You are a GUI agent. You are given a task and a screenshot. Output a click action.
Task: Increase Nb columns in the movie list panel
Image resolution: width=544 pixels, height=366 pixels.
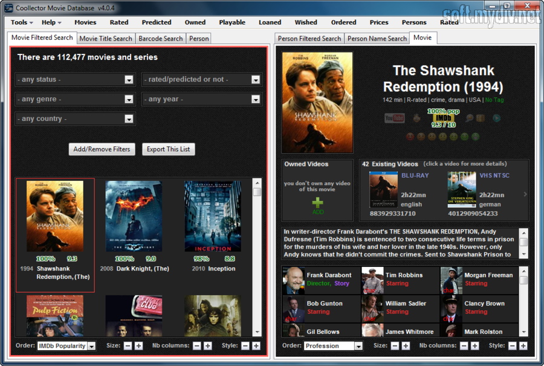coord(207,346)
